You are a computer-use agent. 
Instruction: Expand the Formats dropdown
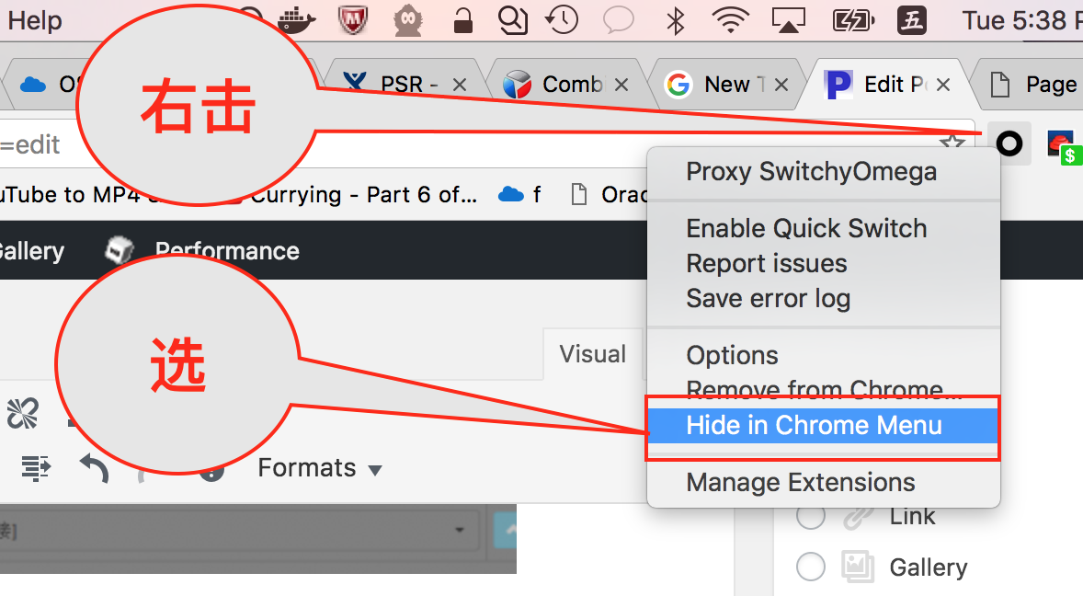pos(319,468)
